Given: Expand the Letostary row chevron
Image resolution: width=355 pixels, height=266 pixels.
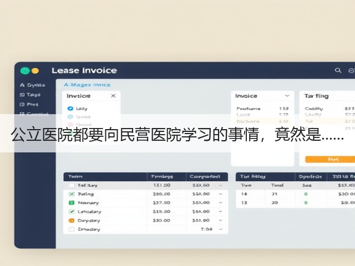Looking at the screenshot, I should (x=221, y=212).
